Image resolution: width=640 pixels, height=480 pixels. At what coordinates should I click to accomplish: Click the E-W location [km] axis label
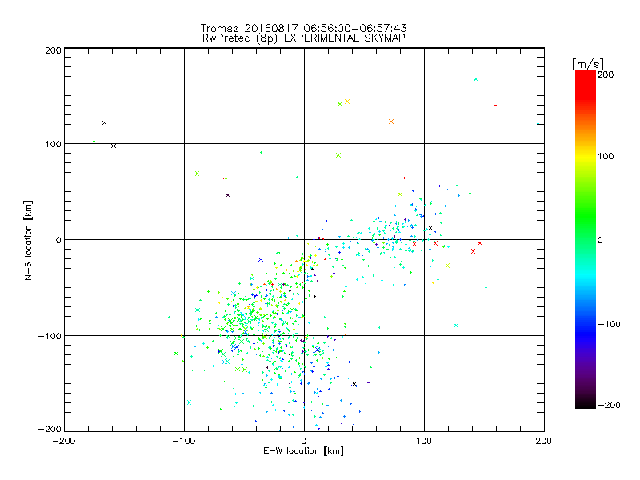(x=303, y=451)
